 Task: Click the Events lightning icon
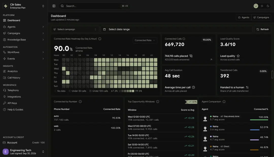point(5,59)
